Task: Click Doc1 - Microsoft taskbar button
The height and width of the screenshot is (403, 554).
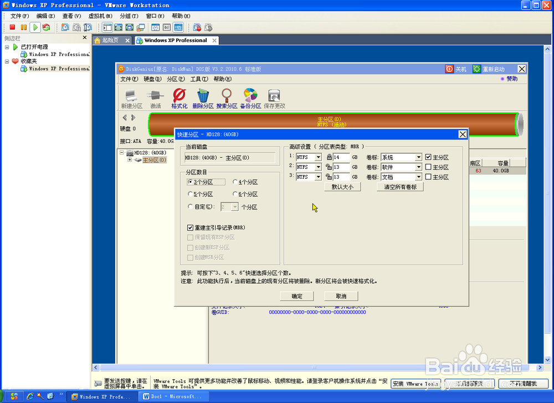Action: (x=173, y=397)
